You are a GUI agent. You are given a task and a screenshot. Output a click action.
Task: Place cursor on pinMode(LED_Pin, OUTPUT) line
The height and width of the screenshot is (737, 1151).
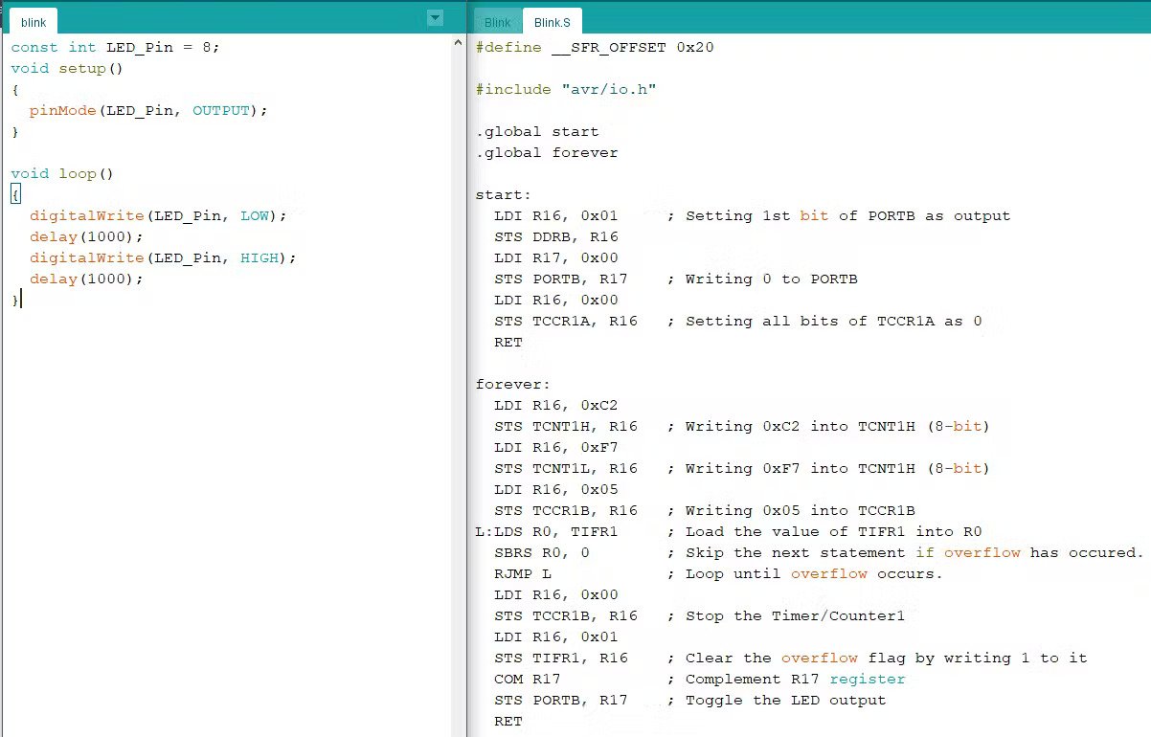147,111
